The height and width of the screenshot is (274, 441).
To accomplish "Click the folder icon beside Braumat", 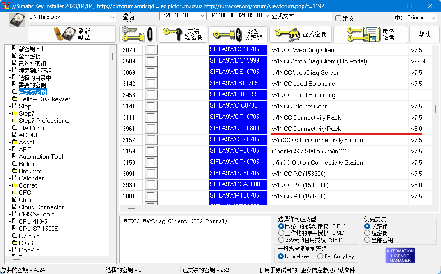I will click(14, 171).
